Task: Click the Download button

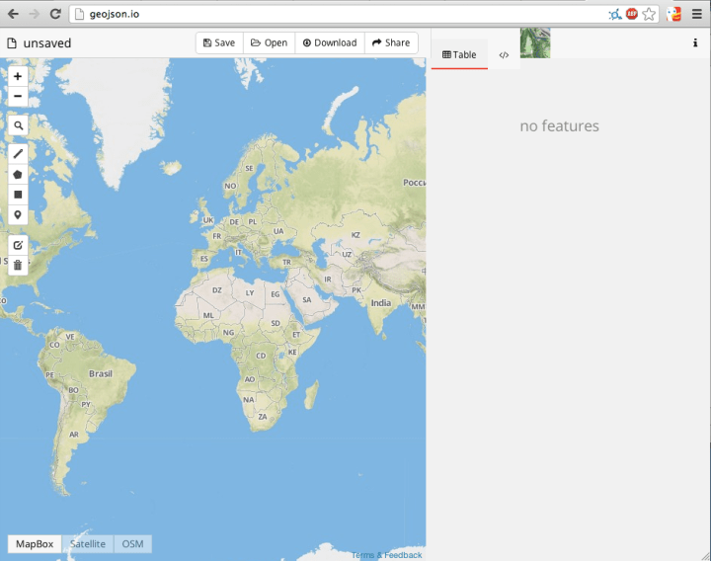Action: click(330, 42)
